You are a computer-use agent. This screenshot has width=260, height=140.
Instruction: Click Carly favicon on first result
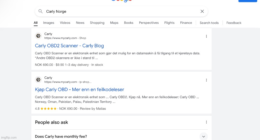coord(38,36)
